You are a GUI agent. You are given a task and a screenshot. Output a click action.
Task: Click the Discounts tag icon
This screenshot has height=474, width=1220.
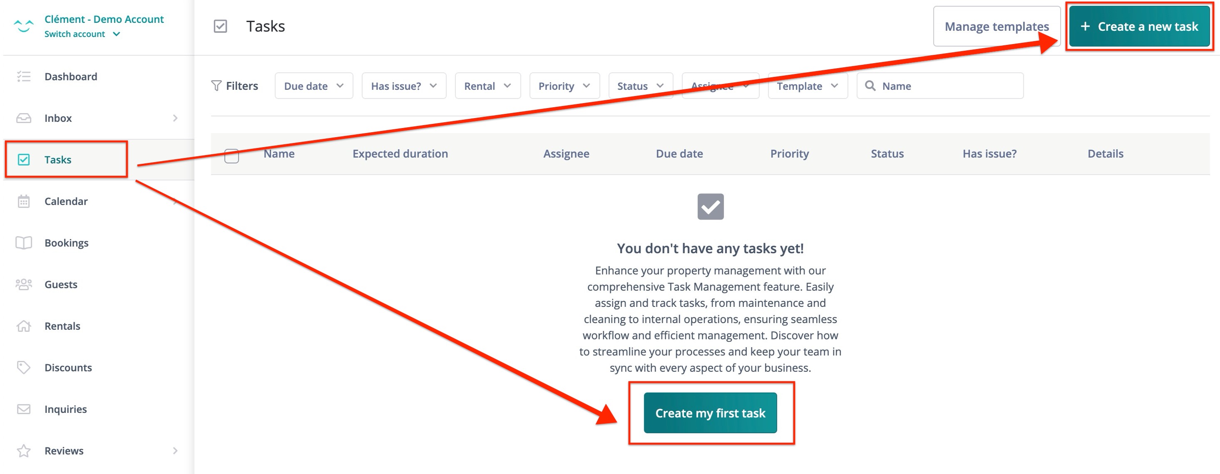pos(24,368)
